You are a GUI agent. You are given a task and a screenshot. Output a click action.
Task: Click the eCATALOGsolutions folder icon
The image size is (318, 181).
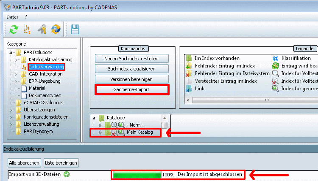point(19,103)
